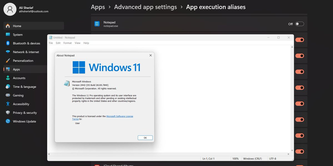This screenshot has height=166, width=333.
Task: Click the 'About Notepad' dialog title
Action: [66, 56]
